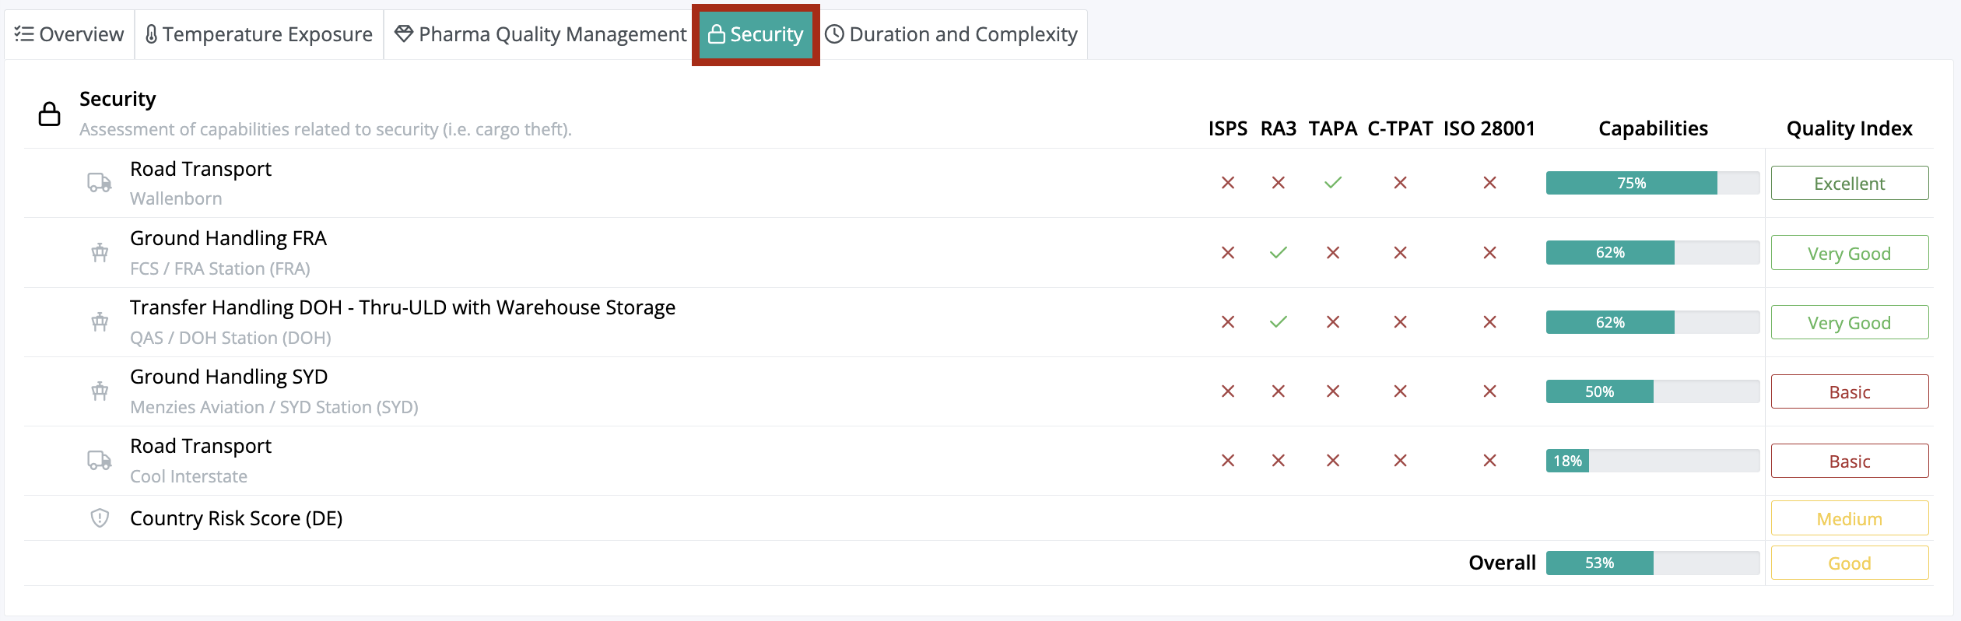Go to Duration and Complexity tab
The height and width of the screenshot is (621, 1961).
click(952, 34)
